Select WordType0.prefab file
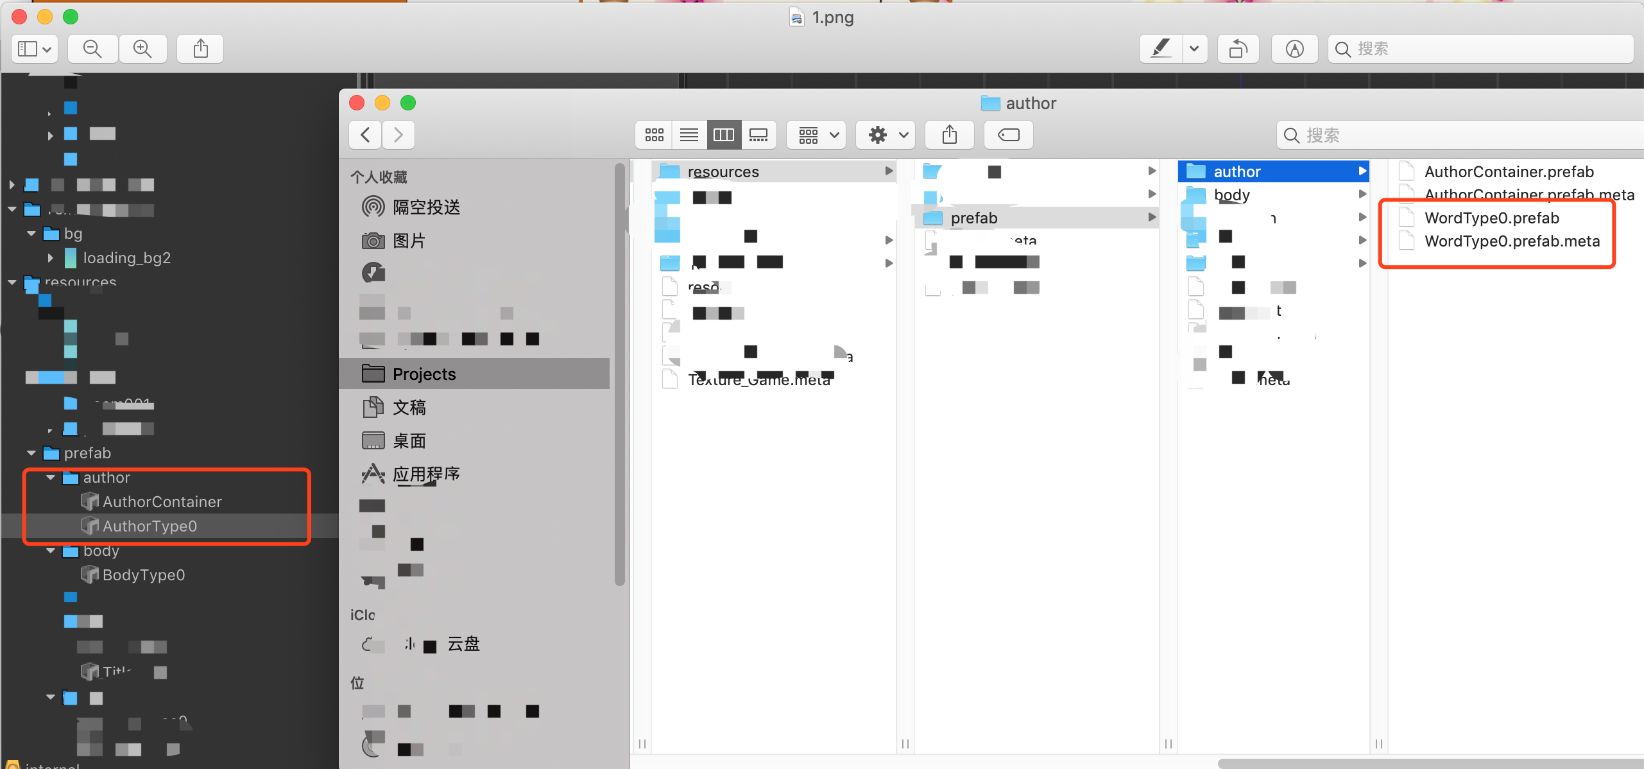The height and width of the screenshot is (769, 1644). pos(1491,218)
